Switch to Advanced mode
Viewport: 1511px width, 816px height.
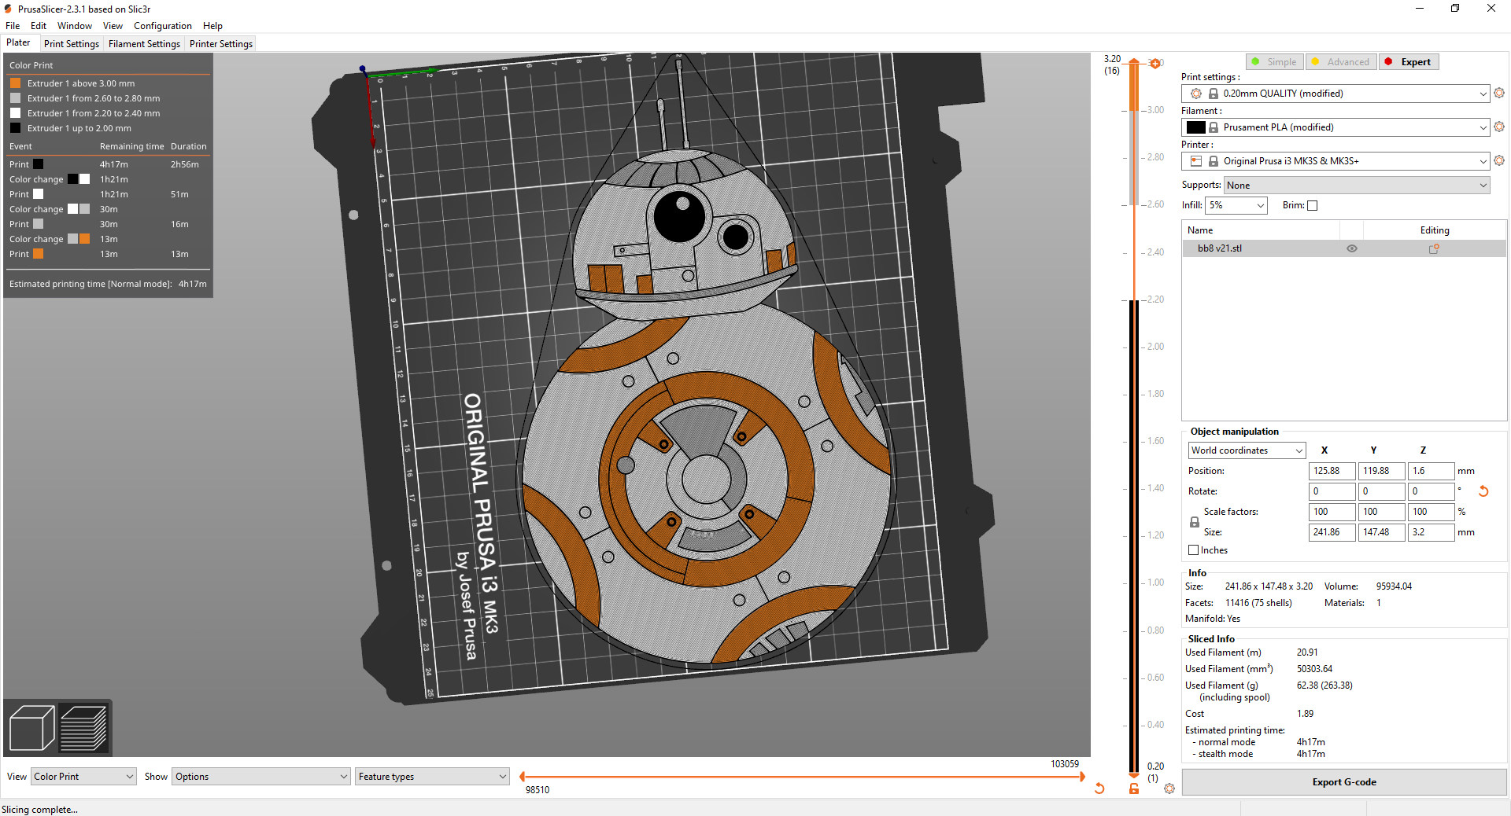coord(1340,61)
